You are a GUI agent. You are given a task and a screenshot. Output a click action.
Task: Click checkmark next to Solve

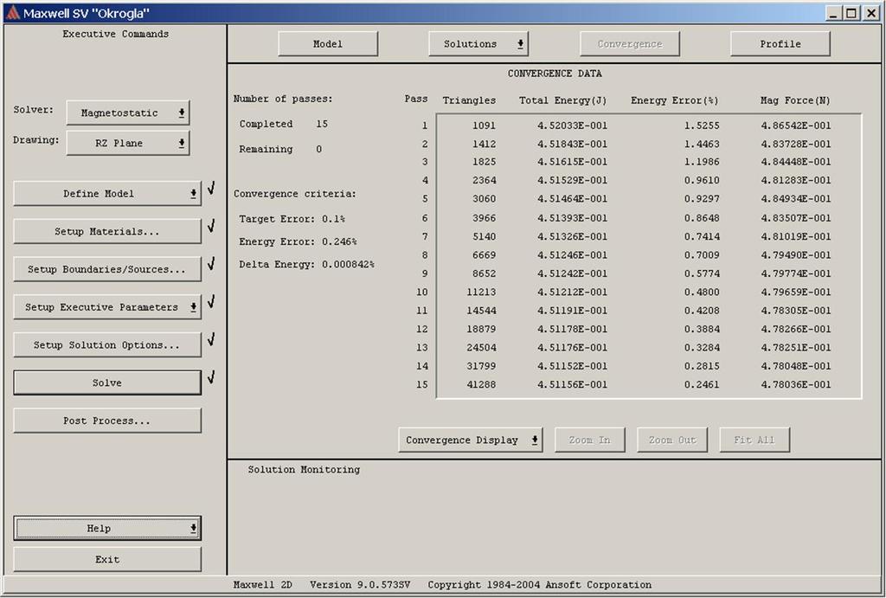[211, 377]
